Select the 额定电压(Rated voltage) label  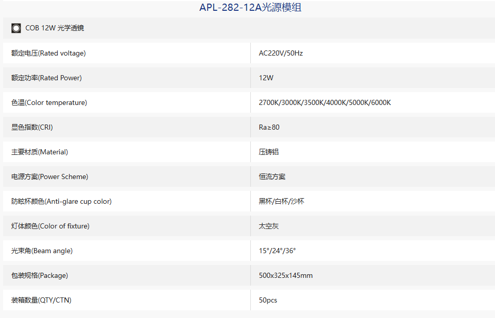tap(48, 53)
